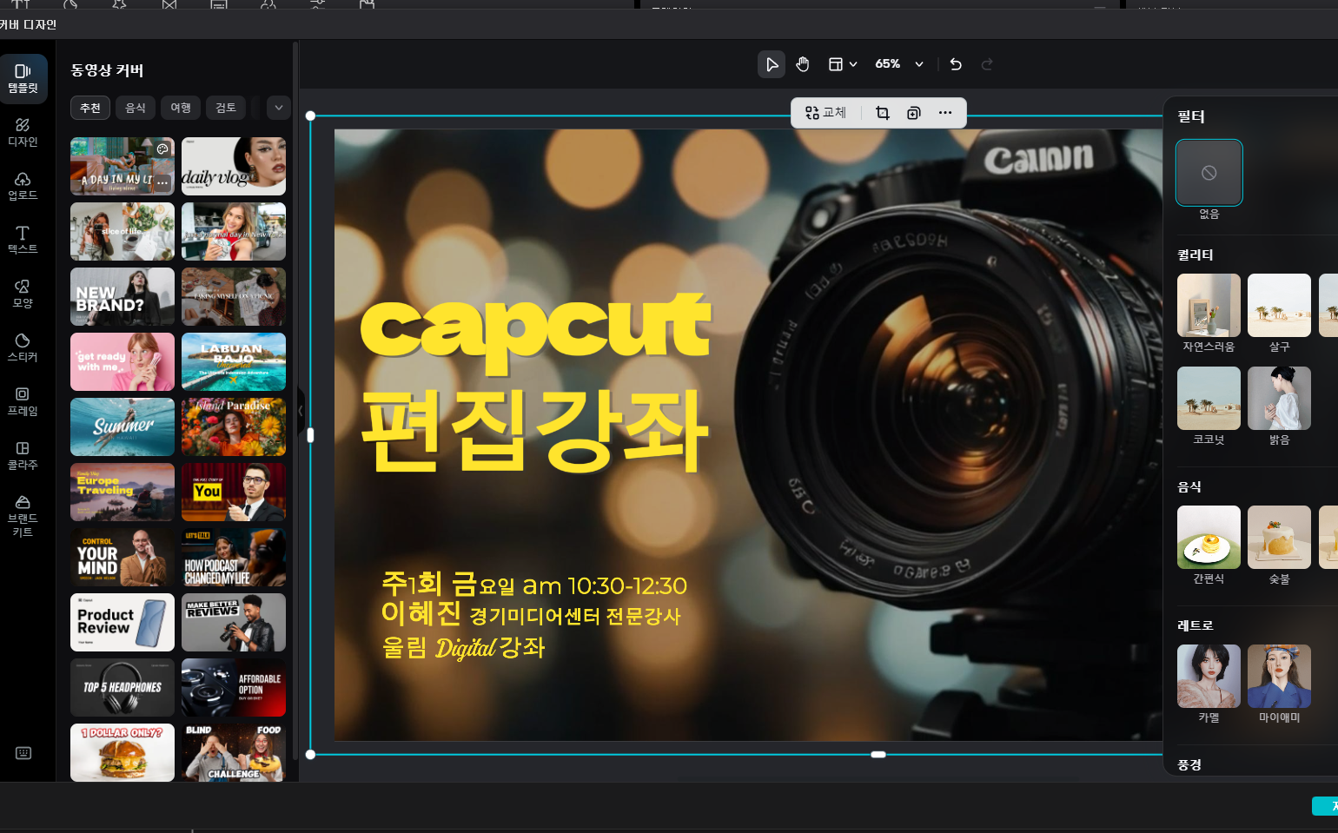Select the 없음 no-filter option
Screen dimensions: 1338x833
1209,173
